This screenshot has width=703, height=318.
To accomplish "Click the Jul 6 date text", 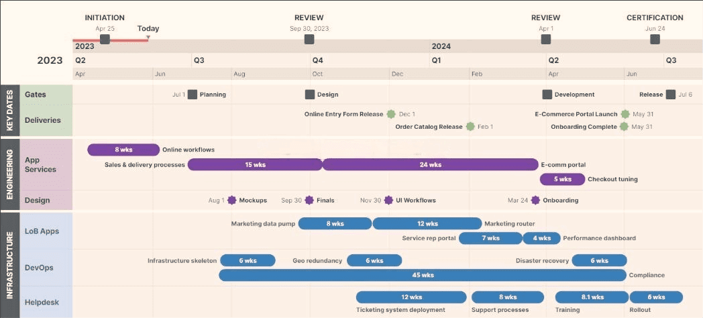I will [x=686, y=95].
